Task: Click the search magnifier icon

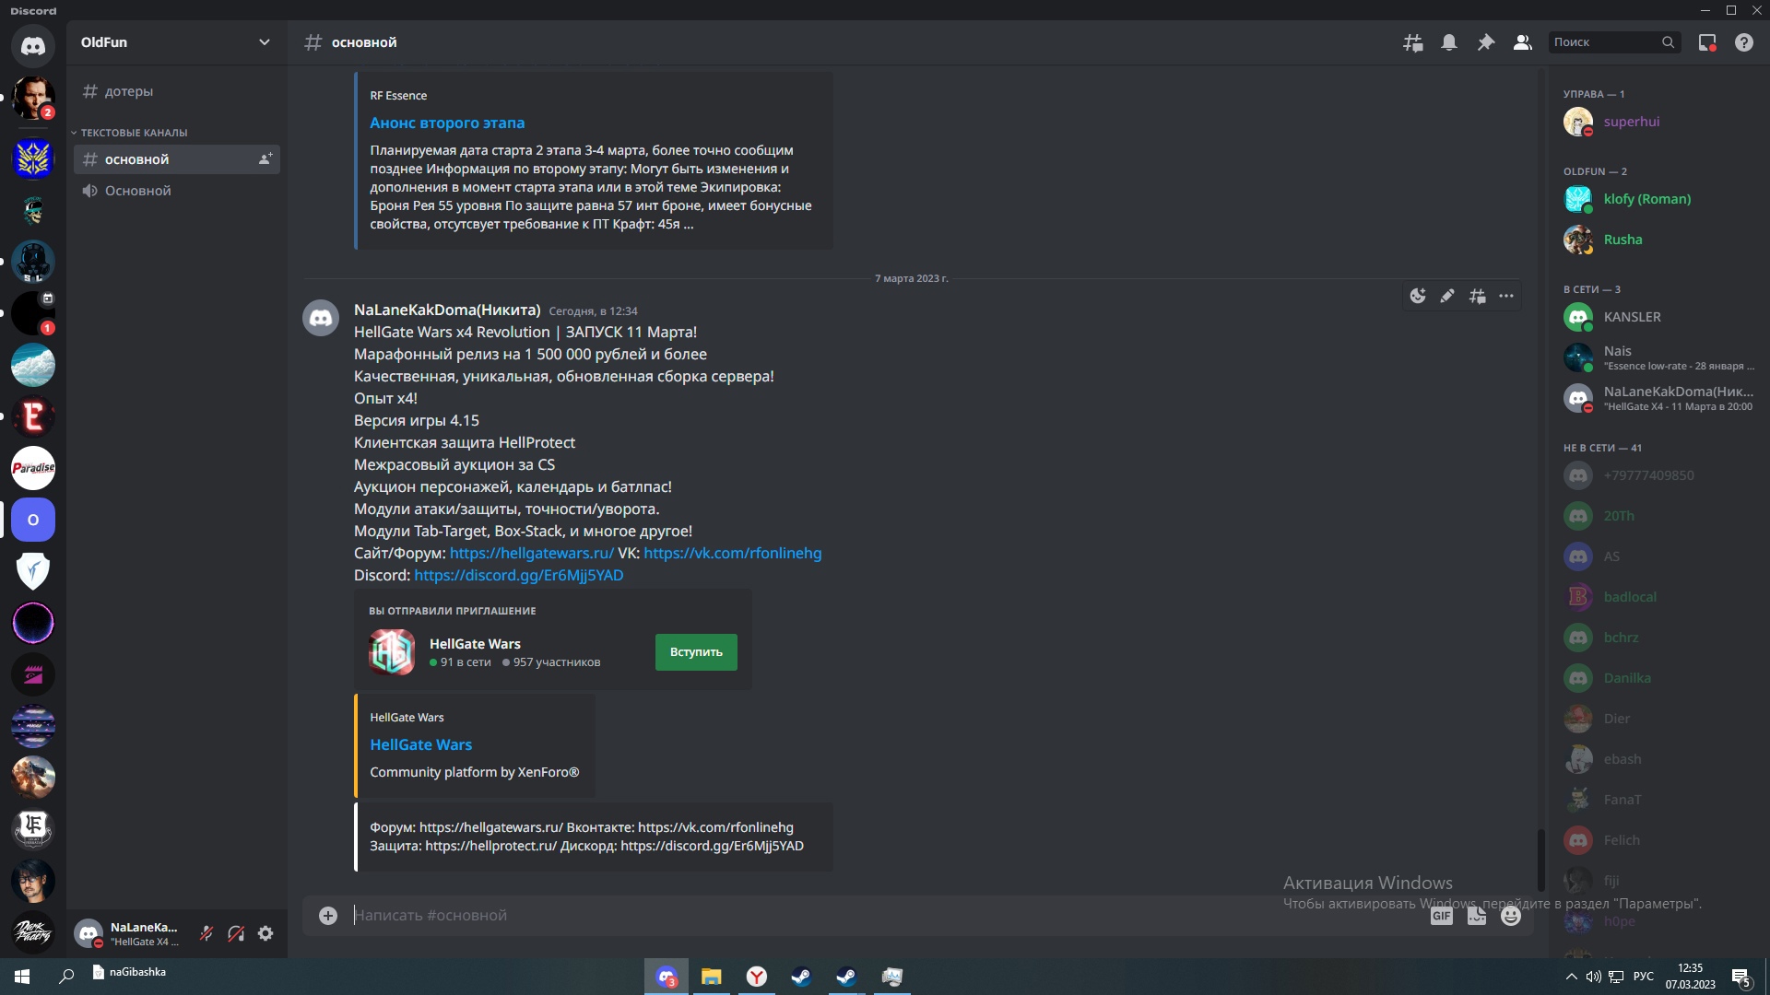Action: coord(1668,42)
